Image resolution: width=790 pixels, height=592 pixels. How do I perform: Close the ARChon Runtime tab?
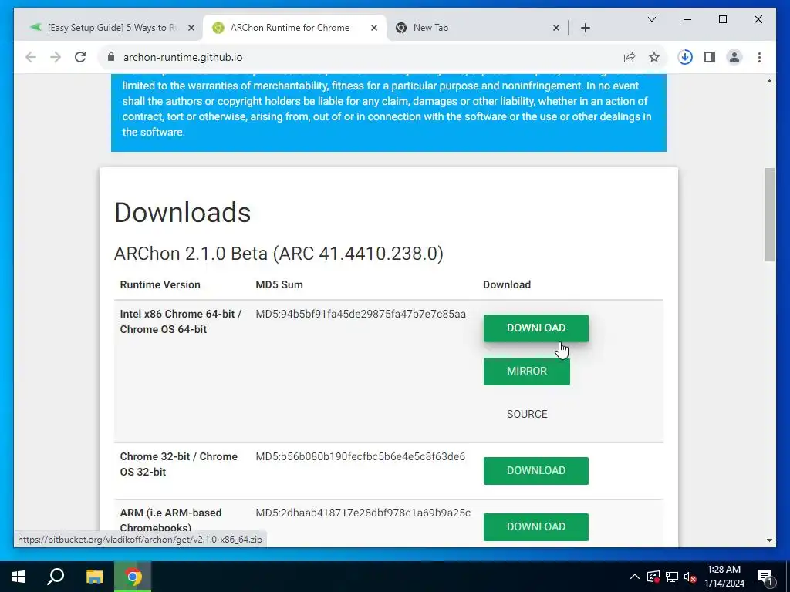[x=374, y=29]
